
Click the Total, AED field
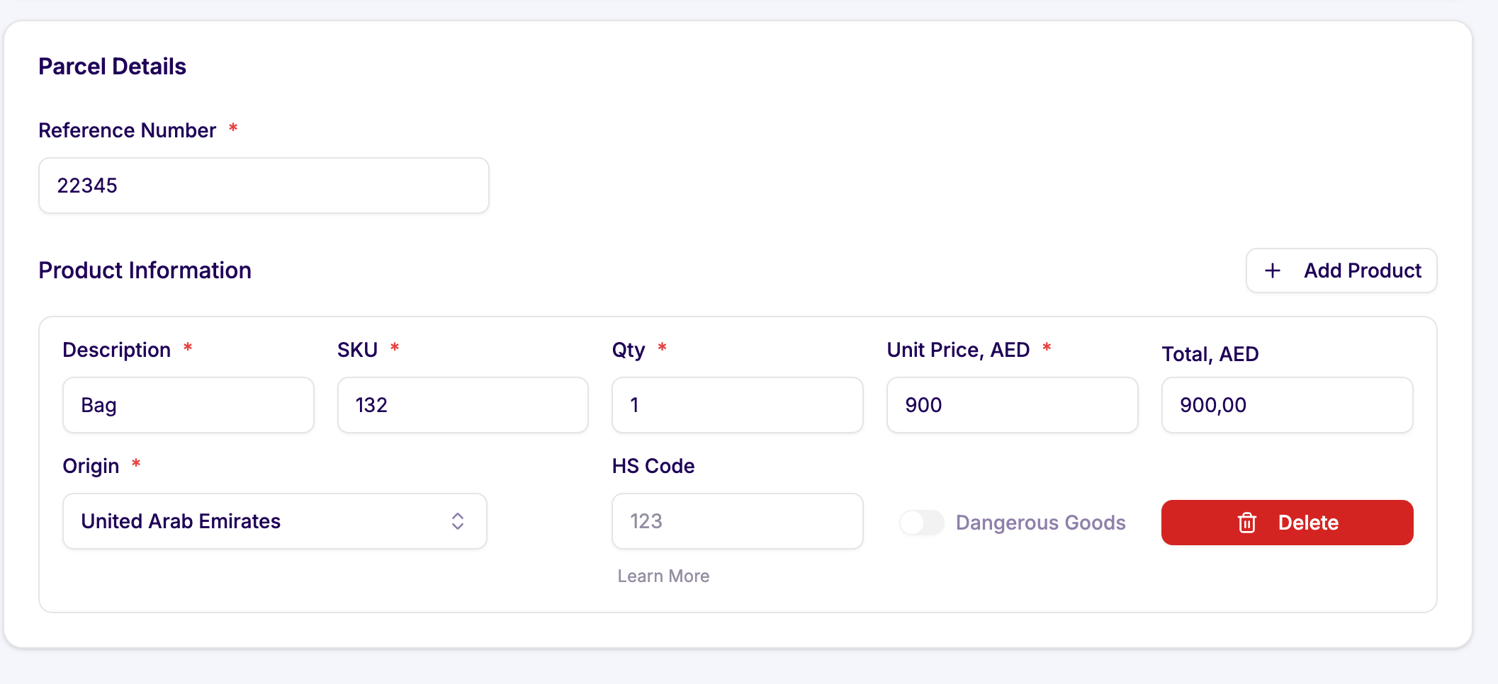coord(1288,405)
